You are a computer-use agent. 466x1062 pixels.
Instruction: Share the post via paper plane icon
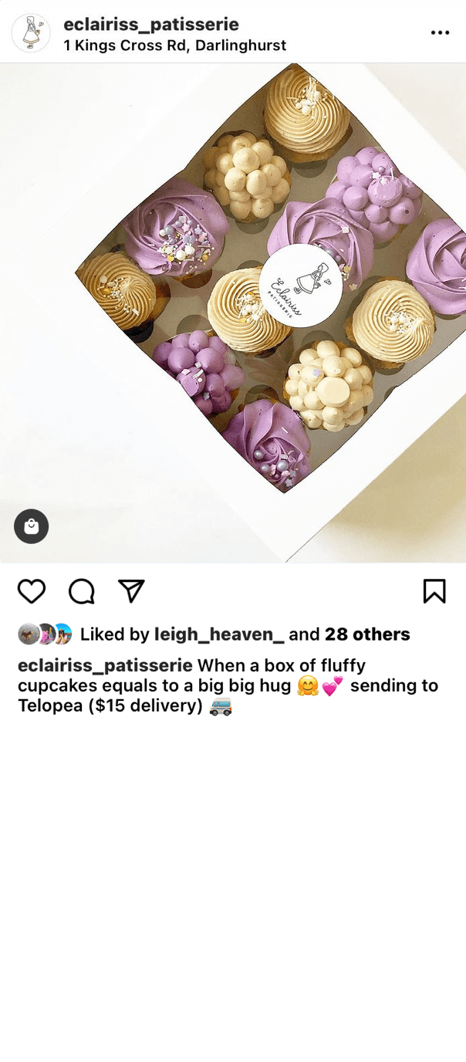(x=131, y=590)
